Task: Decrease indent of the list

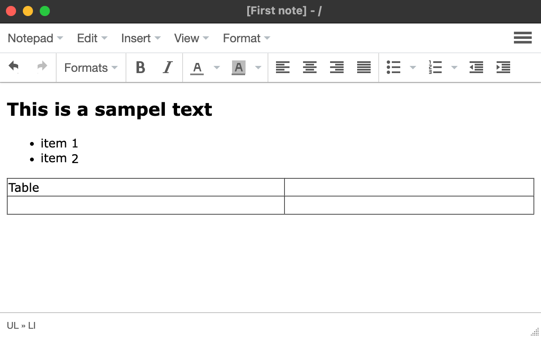Action: tap(476, 67)
